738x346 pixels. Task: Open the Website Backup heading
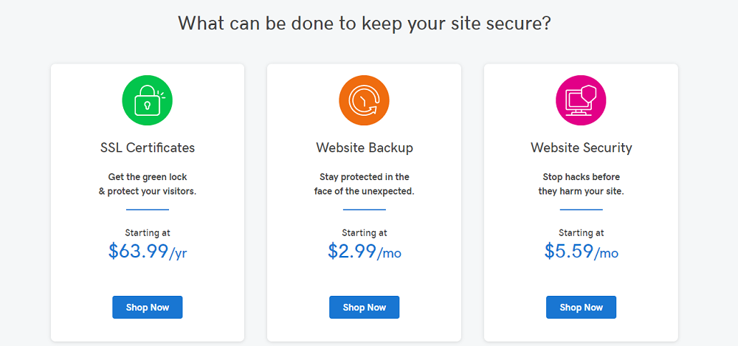click(365, 148)
